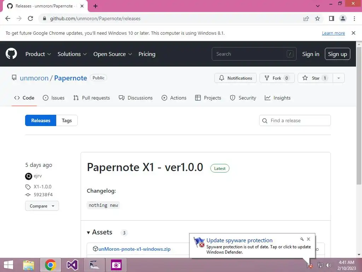Open the unmoron owner link
This screenshot has width=362, height=272.
[x=34, y=78]
